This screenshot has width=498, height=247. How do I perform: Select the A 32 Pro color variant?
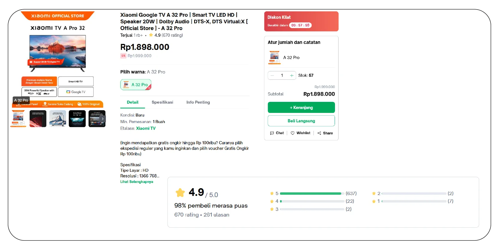136,85
